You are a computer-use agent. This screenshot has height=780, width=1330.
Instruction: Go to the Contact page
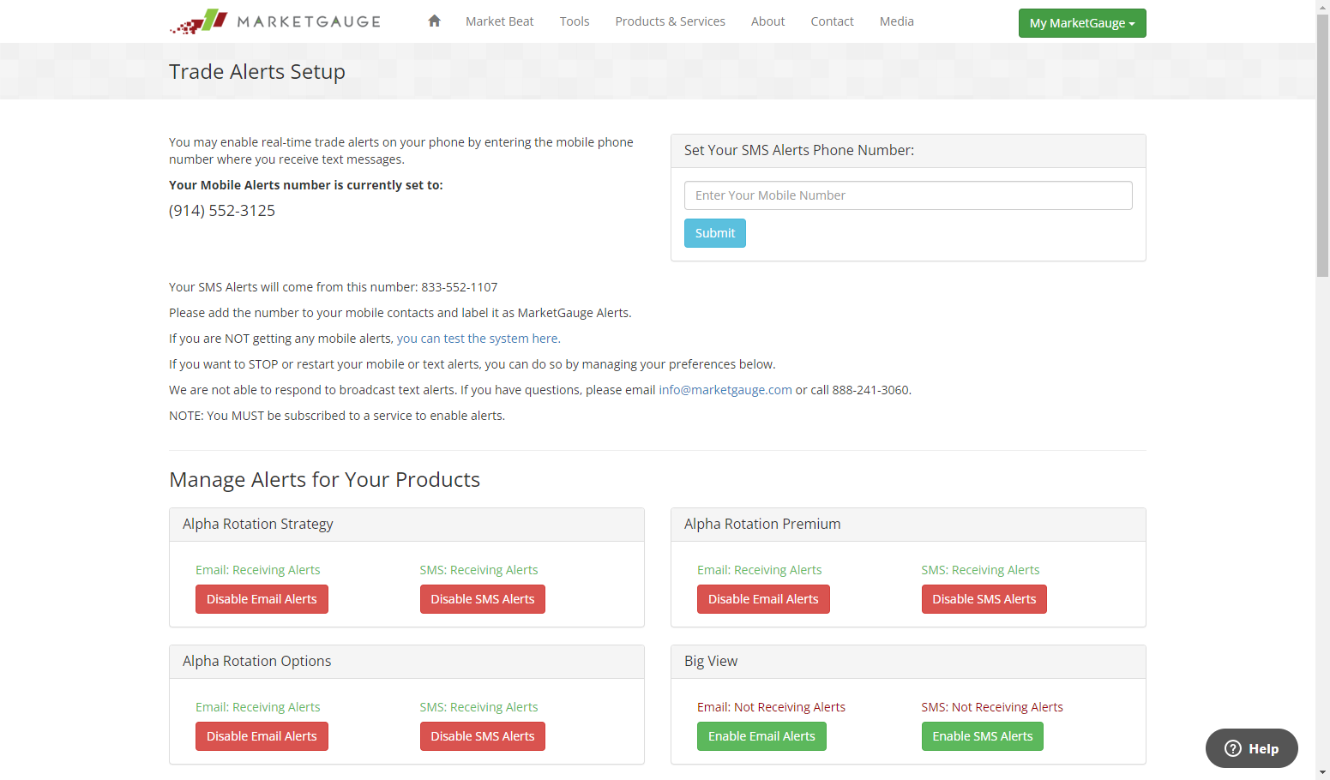pyautogui.click(x=832, y=21)
